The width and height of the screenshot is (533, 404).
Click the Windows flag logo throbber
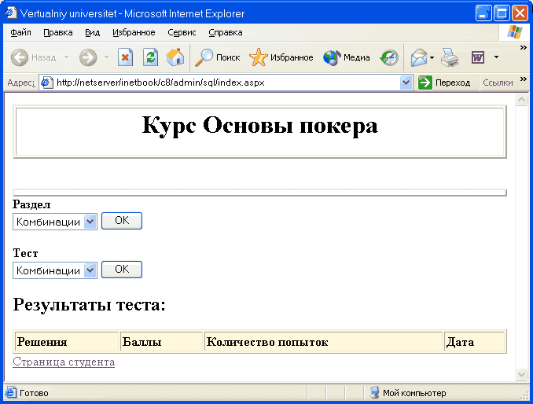(x=514, y=32)
